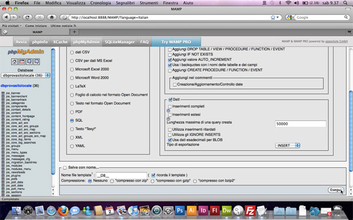Select the dati CSV export format
This screenshot has height=220, width=353.
pos(72,52)
